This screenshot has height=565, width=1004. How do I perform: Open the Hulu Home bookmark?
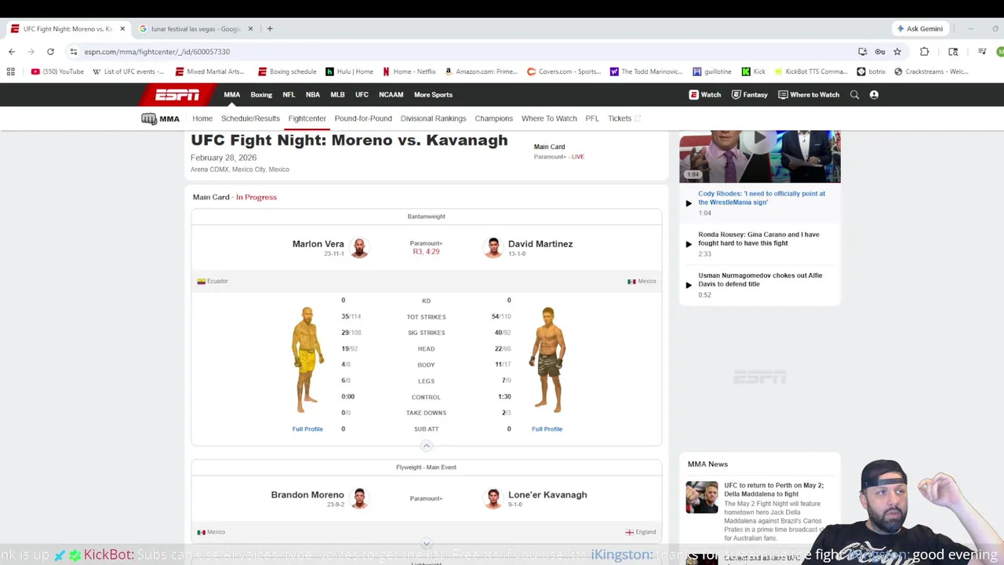[x=349, y=71]
